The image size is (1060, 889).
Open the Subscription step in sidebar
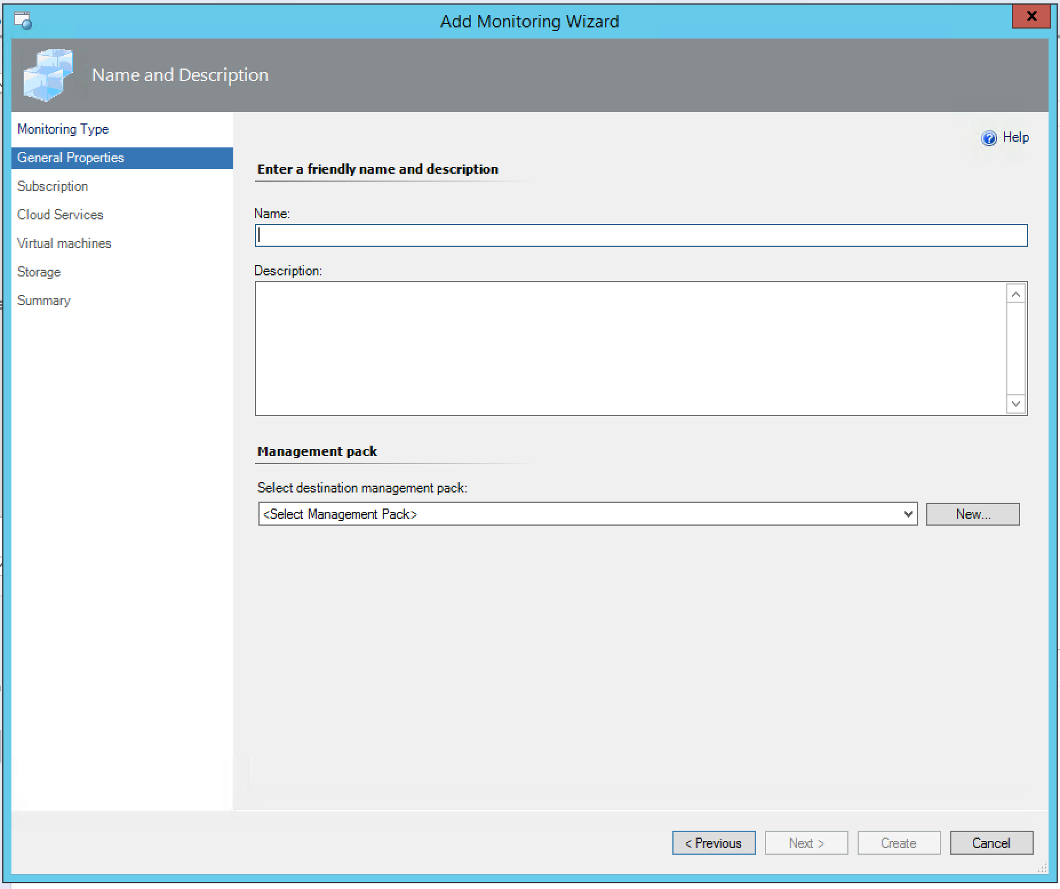(53, 186)
